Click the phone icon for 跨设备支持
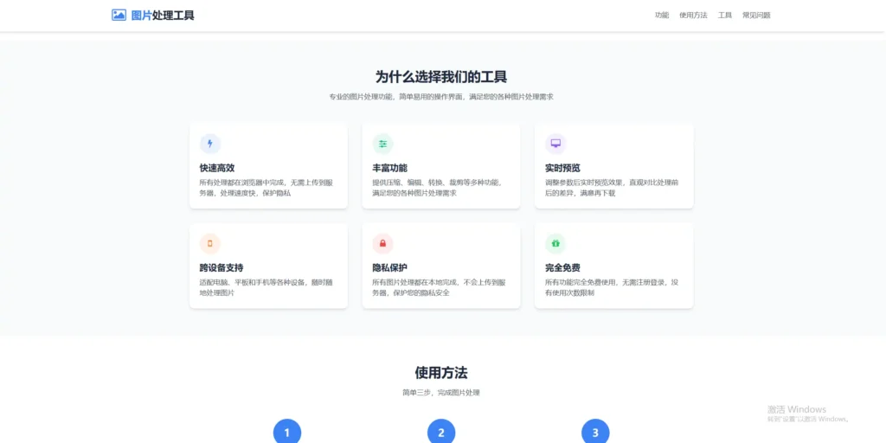 [210, 243]
